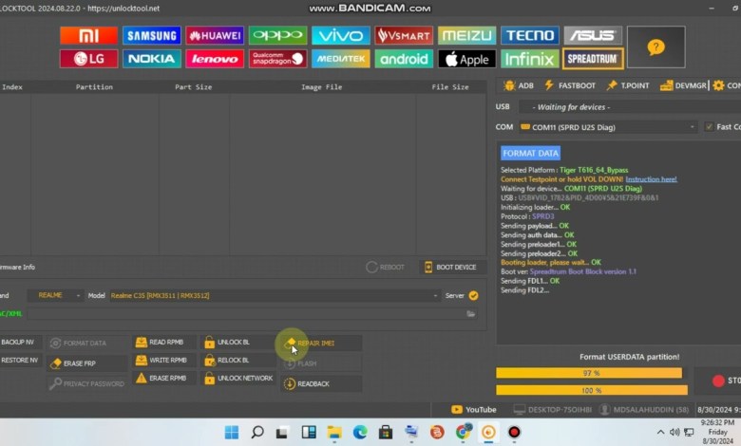The height and width of the screenshot is (446, 741).
Task: Choose the Huawei brand tile
Action: click(x=215, y=35)
